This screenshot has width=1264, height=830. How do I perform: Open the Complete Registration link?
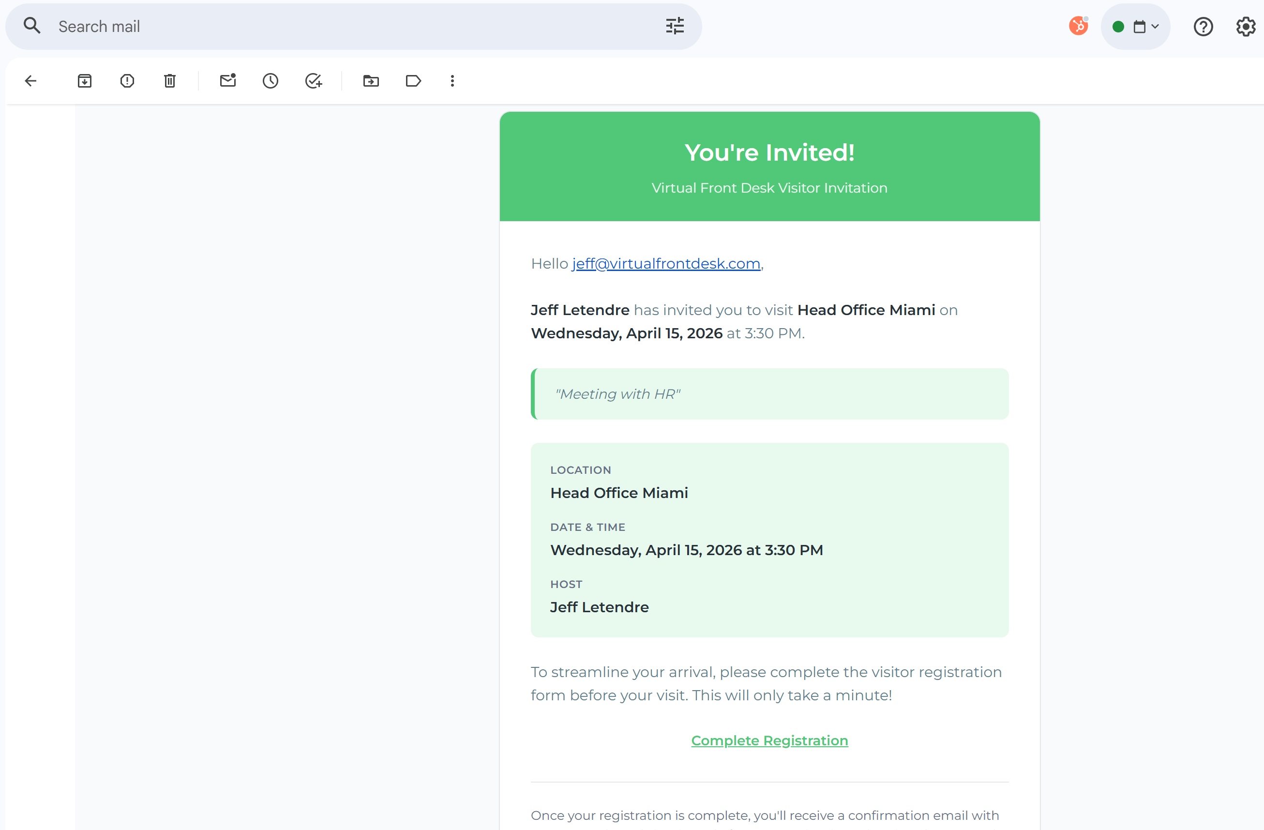pyautogui.click(x=769, y=740)
